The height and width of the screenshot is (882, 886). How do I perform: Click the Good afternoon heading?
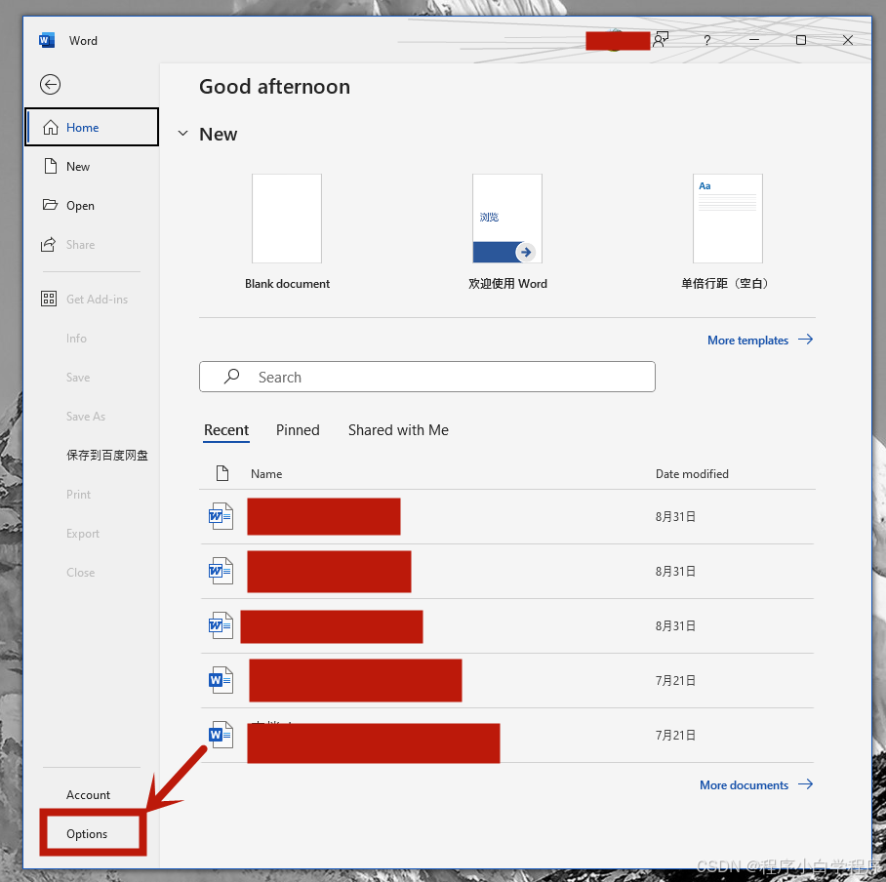(274, 87)
